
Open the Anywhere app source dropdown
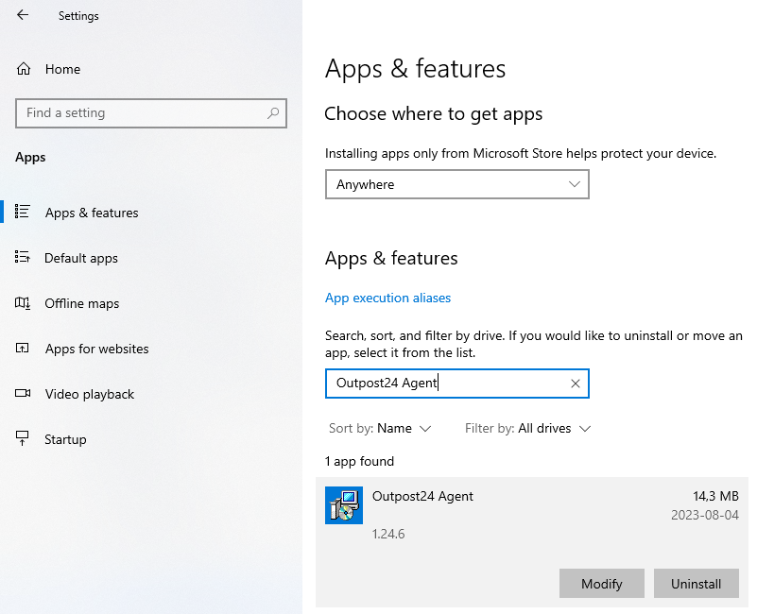pyautogui.click(x=456, y=184)
